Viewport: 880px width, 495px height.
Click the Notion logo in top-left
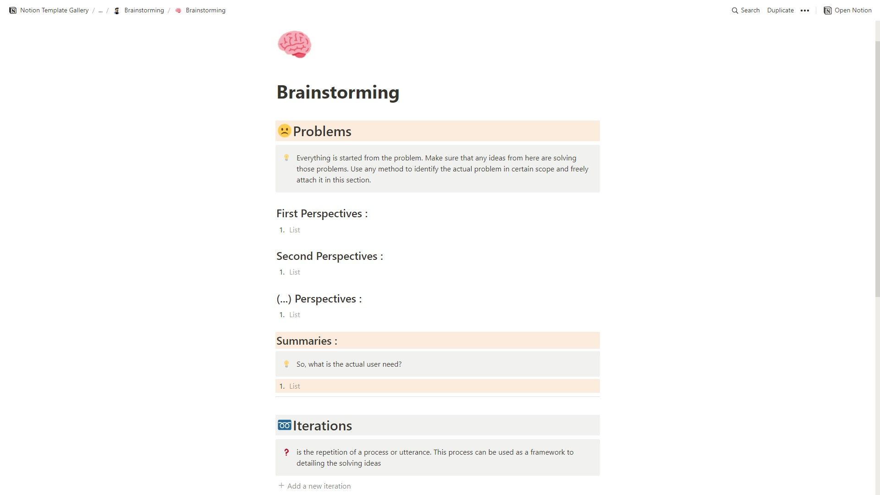[x=12, y=10]
